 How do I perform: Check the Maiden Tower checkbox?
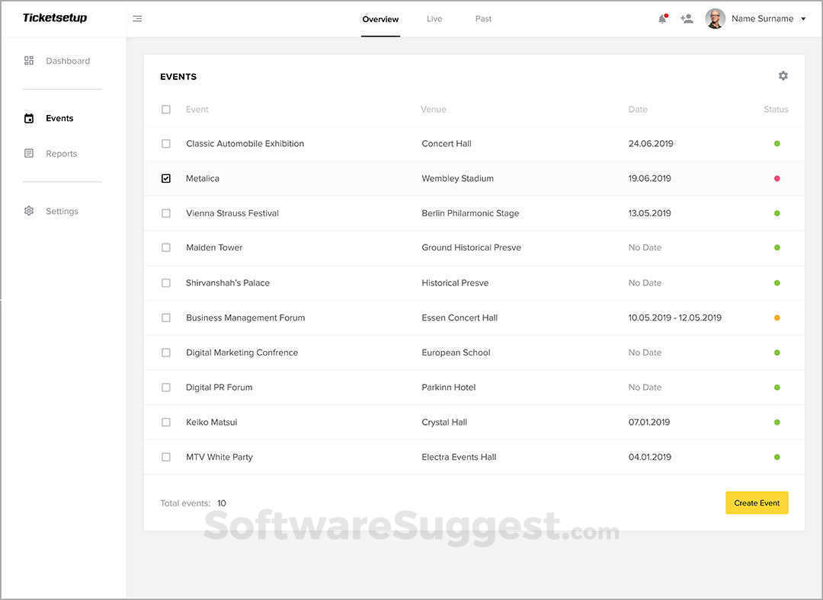coord(166,247)
